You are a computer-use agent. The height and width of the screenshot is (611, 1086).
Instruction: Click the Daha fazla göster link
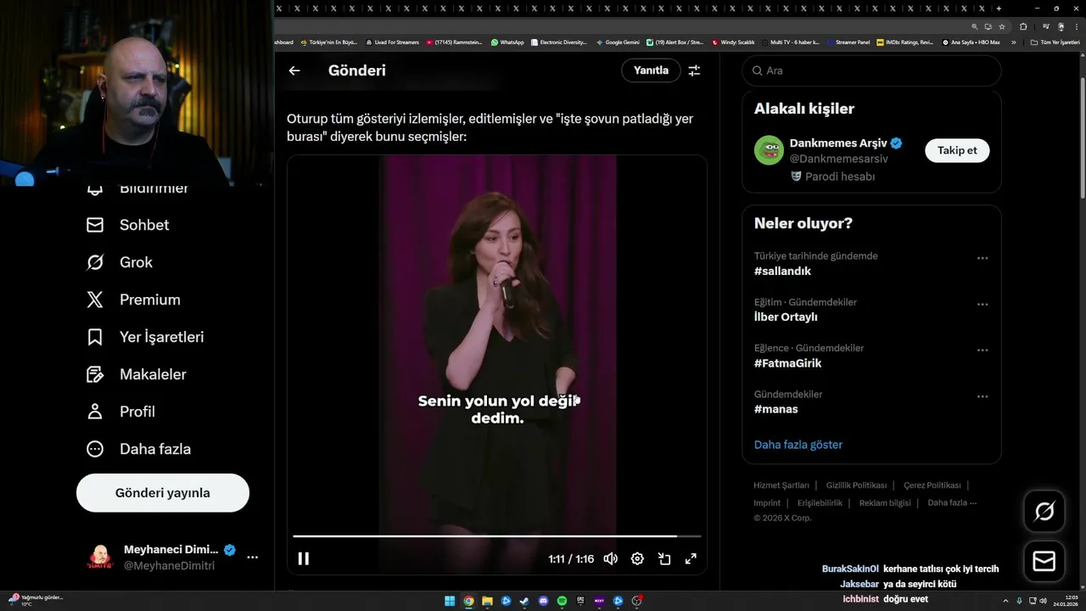point(798,445)
